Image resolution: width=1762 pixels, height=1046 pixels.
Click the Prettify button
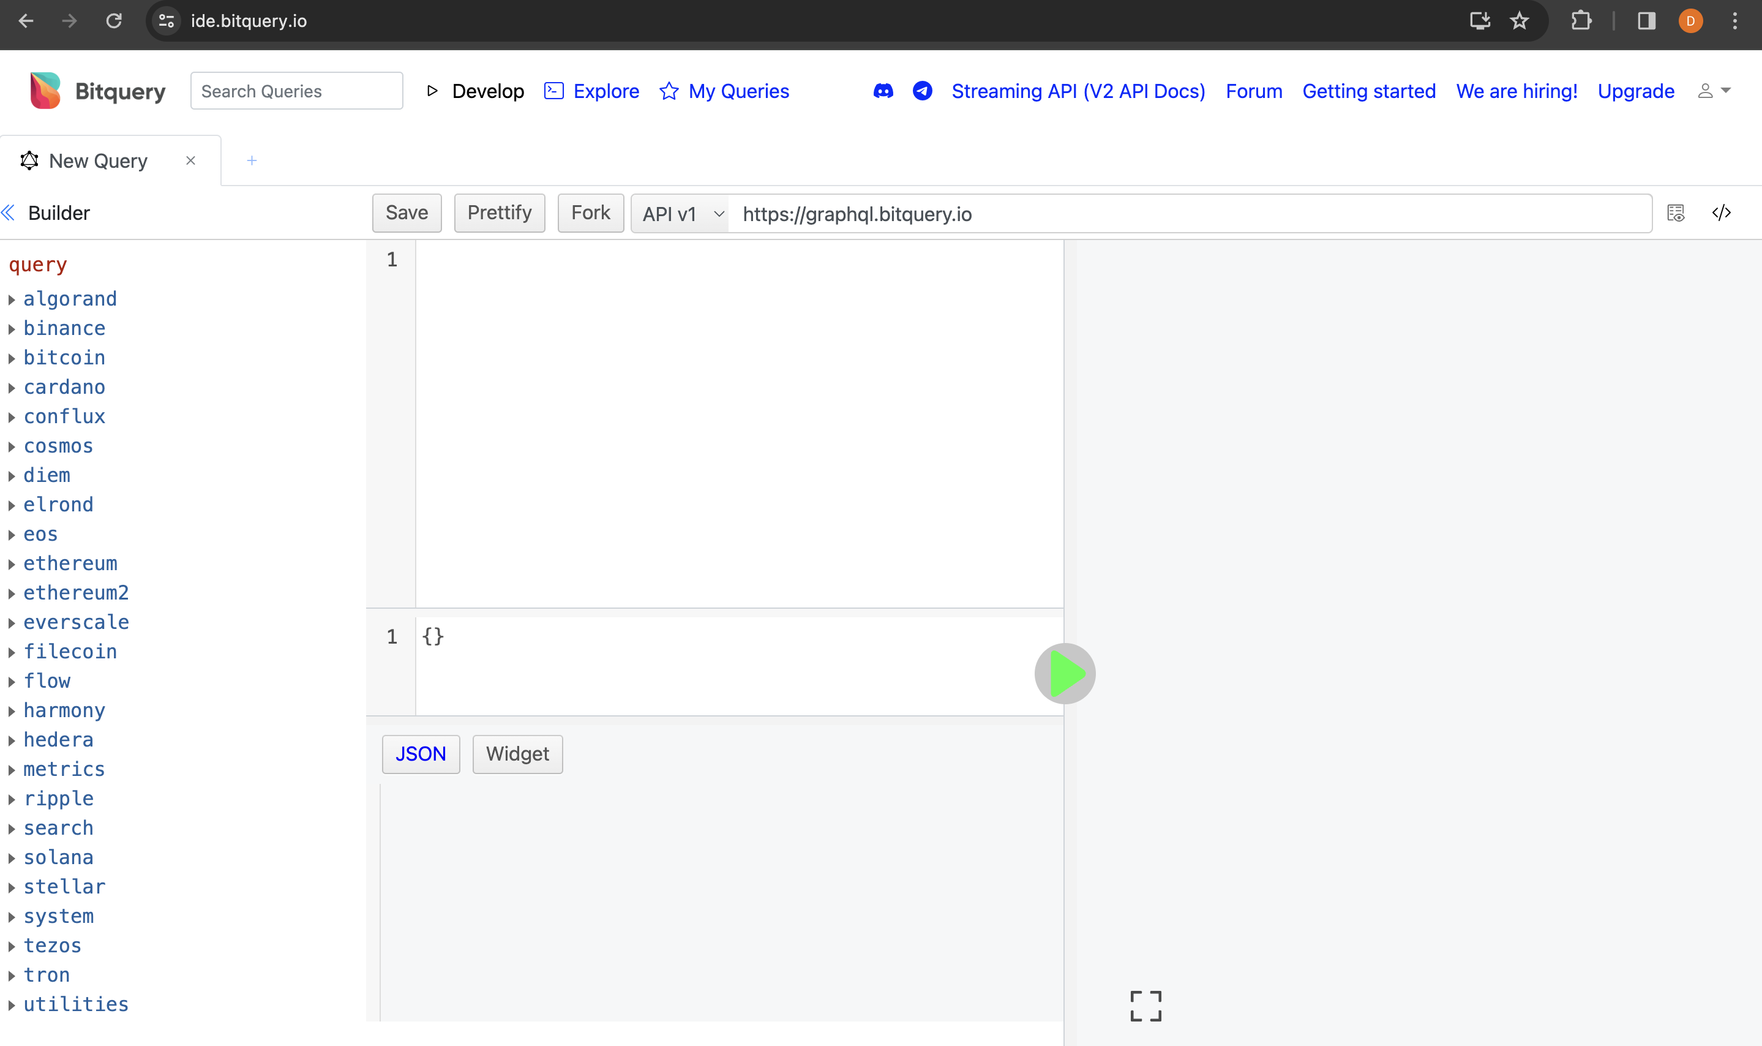pos(500,213)
